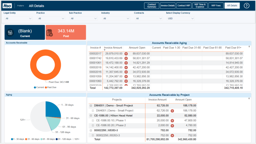Screen dimensions: 256x144
Task: Click the Accounts Receivable Aging table scrollbar
Action: [x=249, y=47]
